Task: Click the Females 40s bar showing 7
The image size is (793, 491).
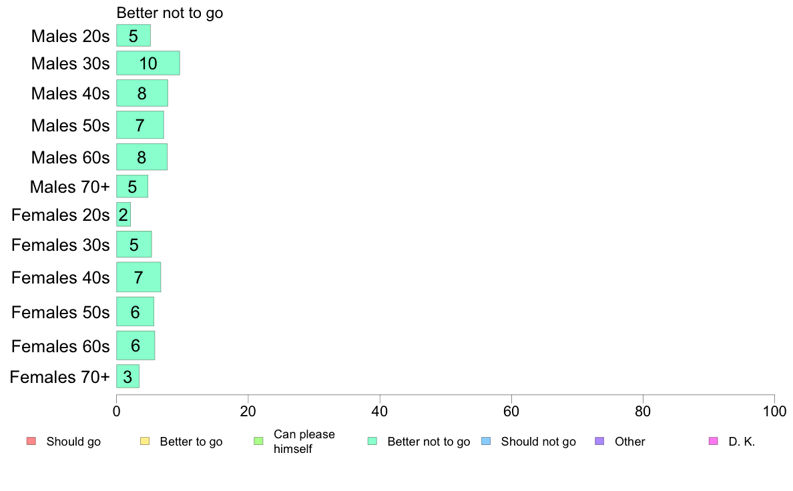Action: tap(139, 277)
